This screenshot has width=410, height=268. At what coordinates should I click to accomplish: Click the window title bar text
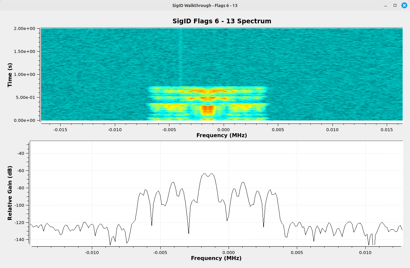coord(205,5)
